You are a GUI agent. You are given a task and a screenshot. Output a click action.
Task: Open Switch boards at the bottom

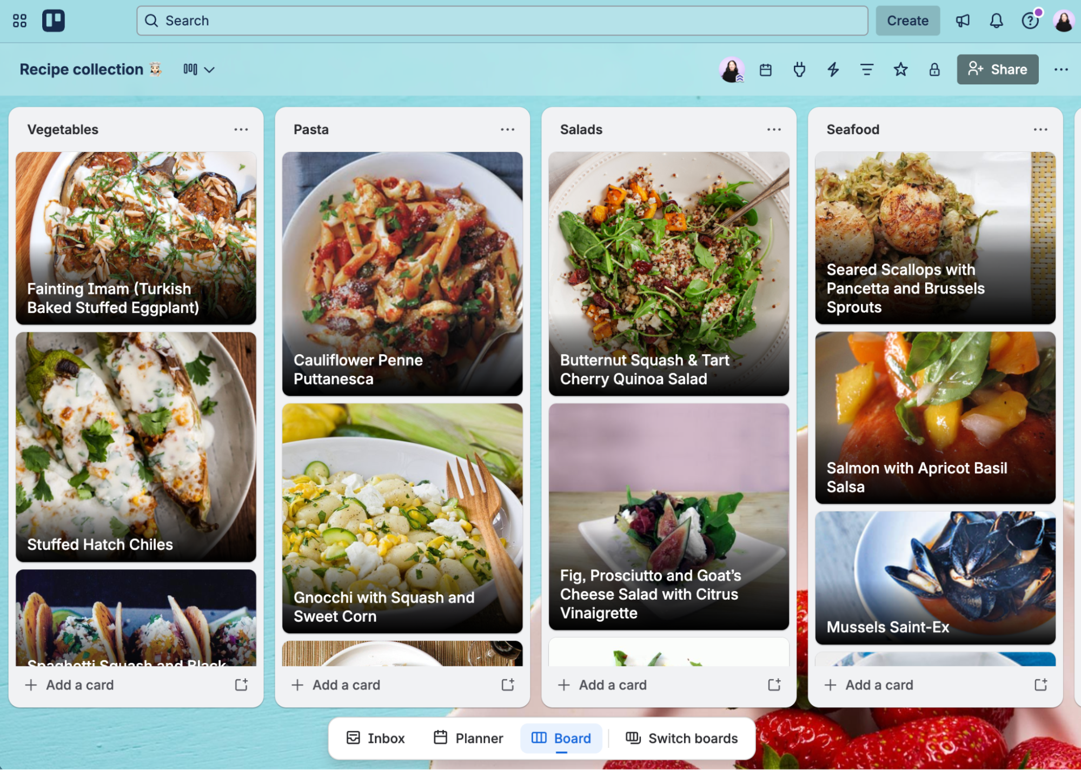[x=682, y=738]
